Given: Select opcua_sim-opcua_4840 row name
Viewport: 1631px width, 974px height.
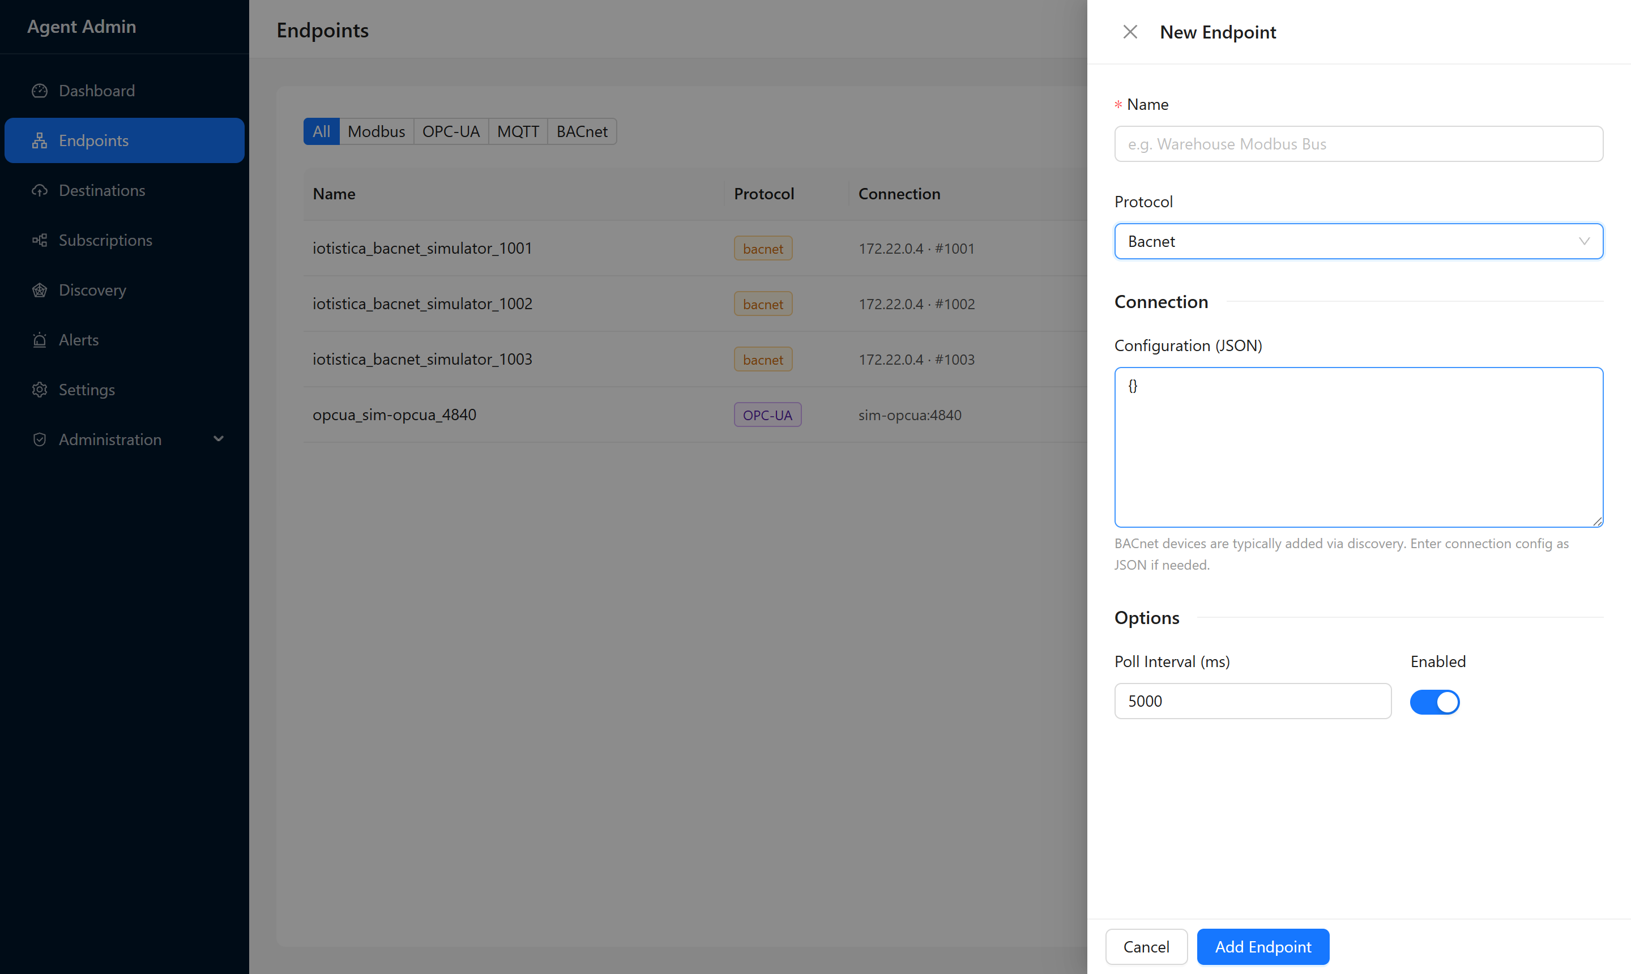Looking at the screenshot, I should click(x=394, y=415).
